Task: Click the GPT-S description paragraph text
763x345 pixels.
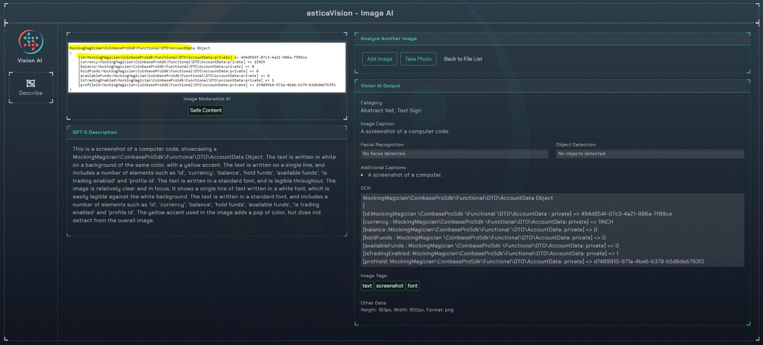Action: point(207,184)
